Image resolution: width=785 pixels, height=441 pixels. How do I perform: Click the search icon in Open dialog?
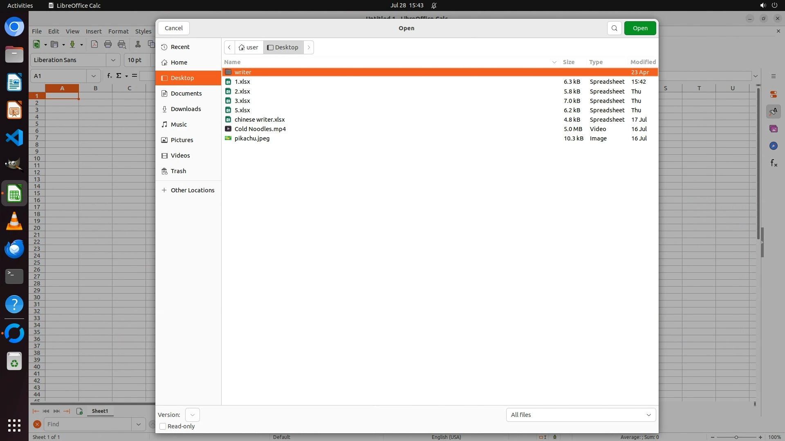(614, 28)
